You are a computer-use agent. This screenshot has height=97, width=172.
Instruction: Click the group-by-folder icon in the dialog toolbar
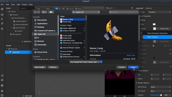(51, 12)
